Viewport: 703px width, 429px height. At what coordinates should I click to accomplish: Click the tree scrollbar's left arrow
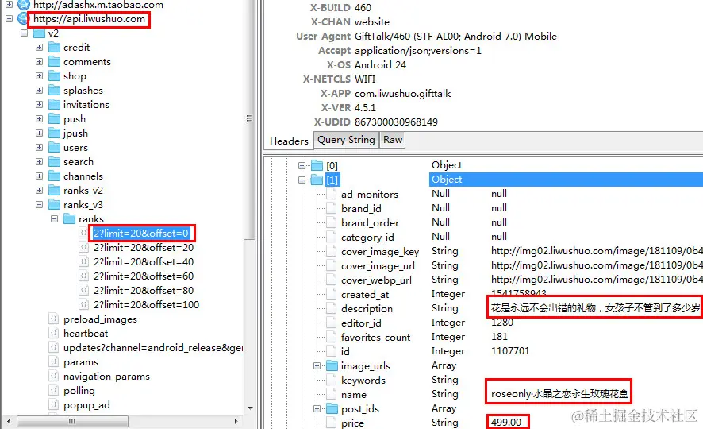(x=9, y=421)
